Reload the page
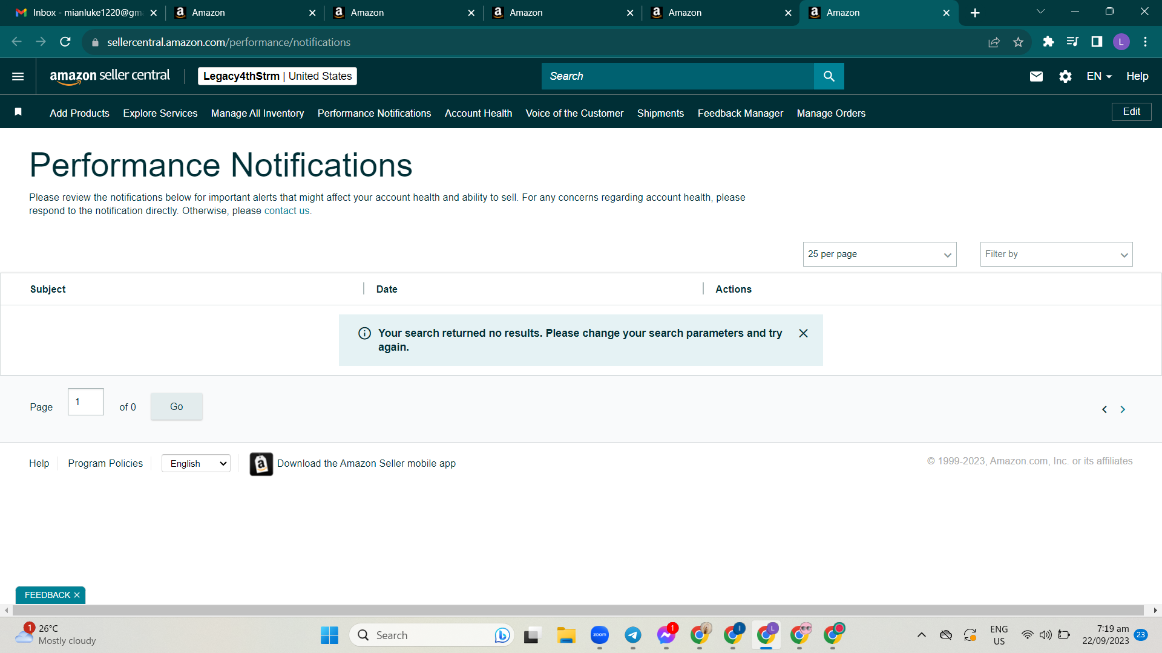The height and width of the screenshot is (653, 1162). 65,42
